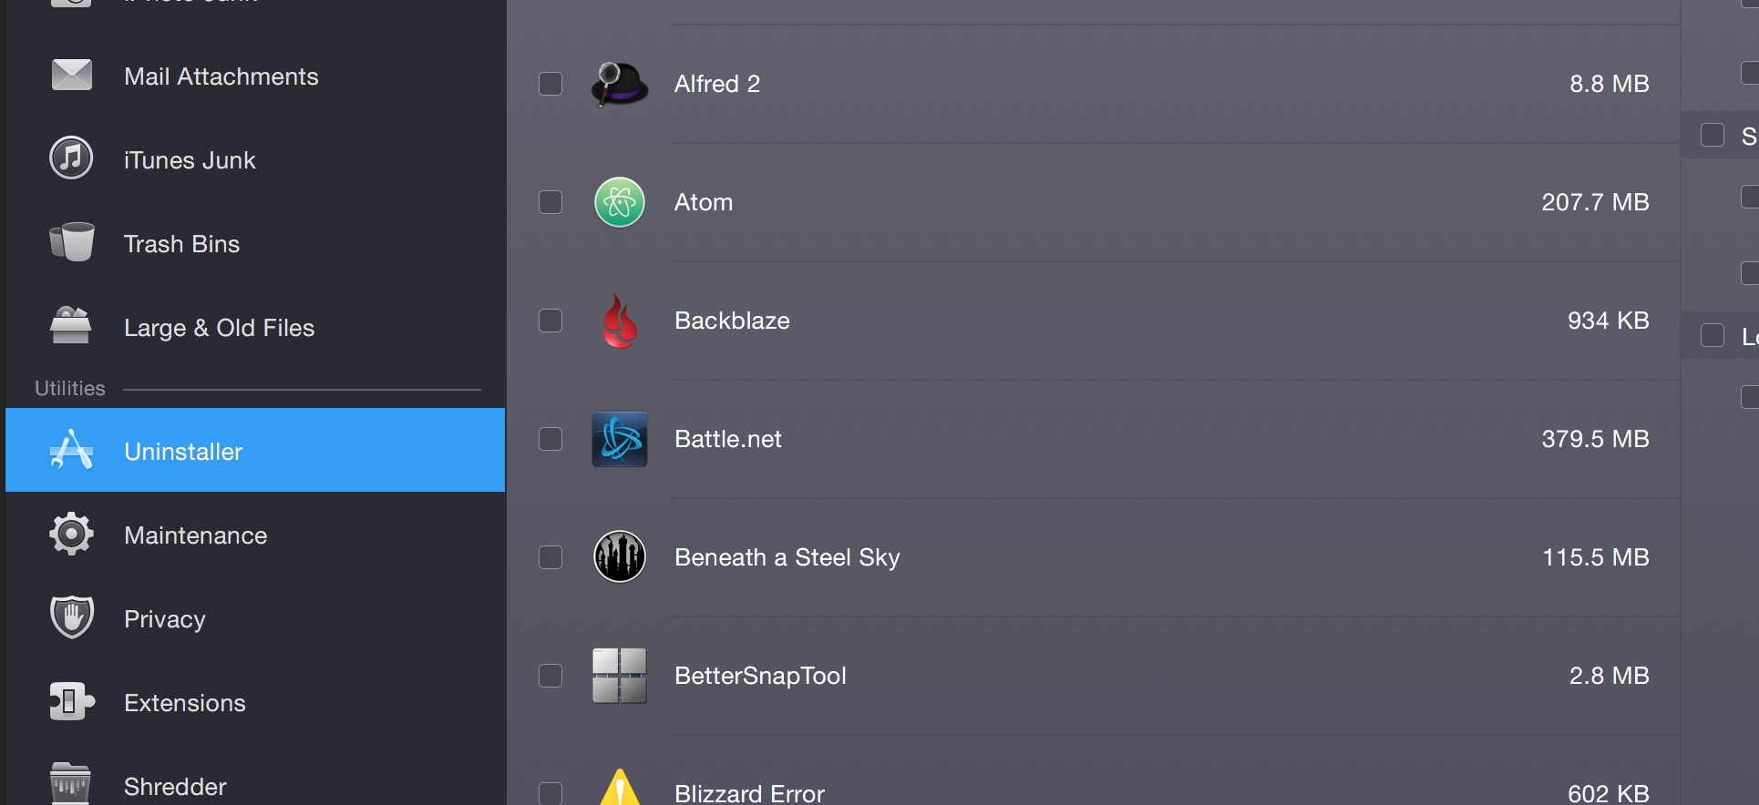Image resolution: width=1759 pixels, height=805 pixels.
Task: Select the Backblaze checkbox
Action: [550, 321]
